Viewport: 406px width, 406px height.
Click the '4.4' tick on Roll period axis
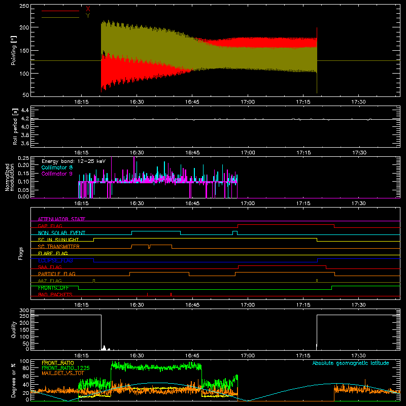(x=25, y=110)
